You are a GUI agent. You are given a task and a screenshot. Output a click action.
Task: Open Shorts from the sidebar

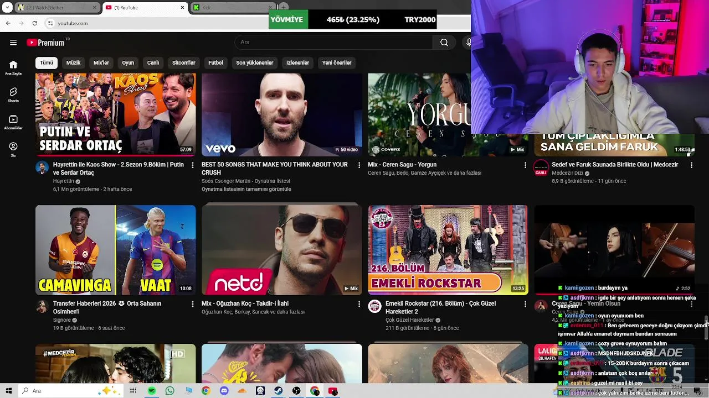point(13,95)
